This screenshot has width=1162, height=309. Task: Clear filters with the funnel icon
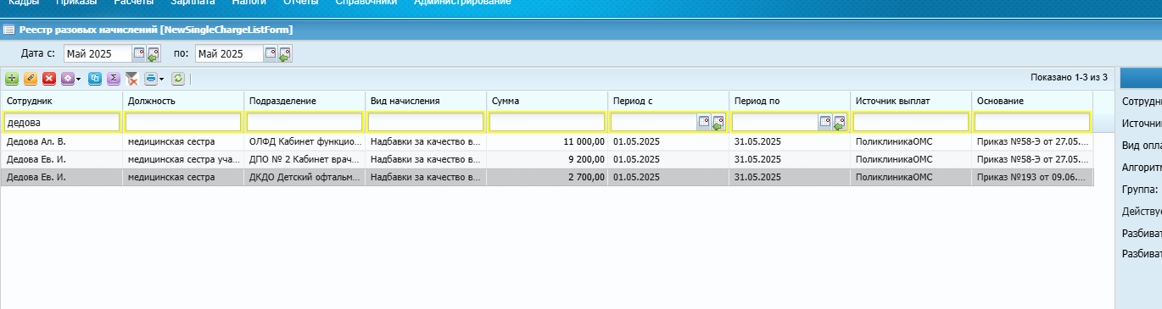coord(131,79)
